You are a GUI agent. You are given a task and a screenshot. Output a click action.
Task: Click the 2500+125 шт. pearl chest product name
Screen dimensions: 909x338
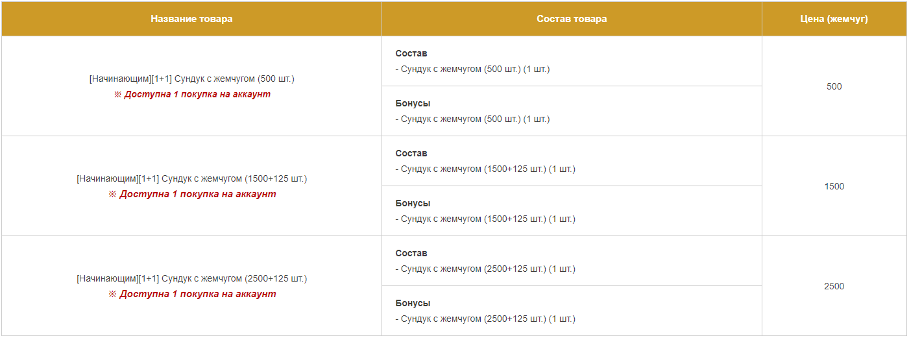(x=191, y=278)
